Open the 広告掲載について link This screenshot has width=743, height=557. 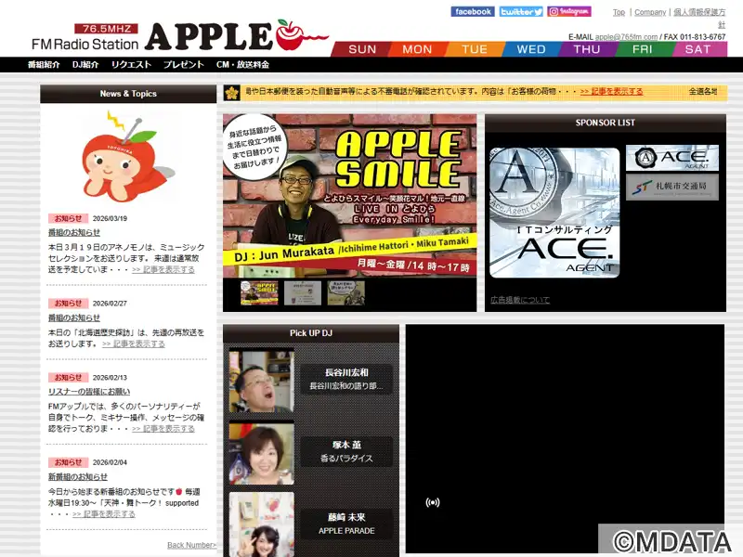point(520,300)
